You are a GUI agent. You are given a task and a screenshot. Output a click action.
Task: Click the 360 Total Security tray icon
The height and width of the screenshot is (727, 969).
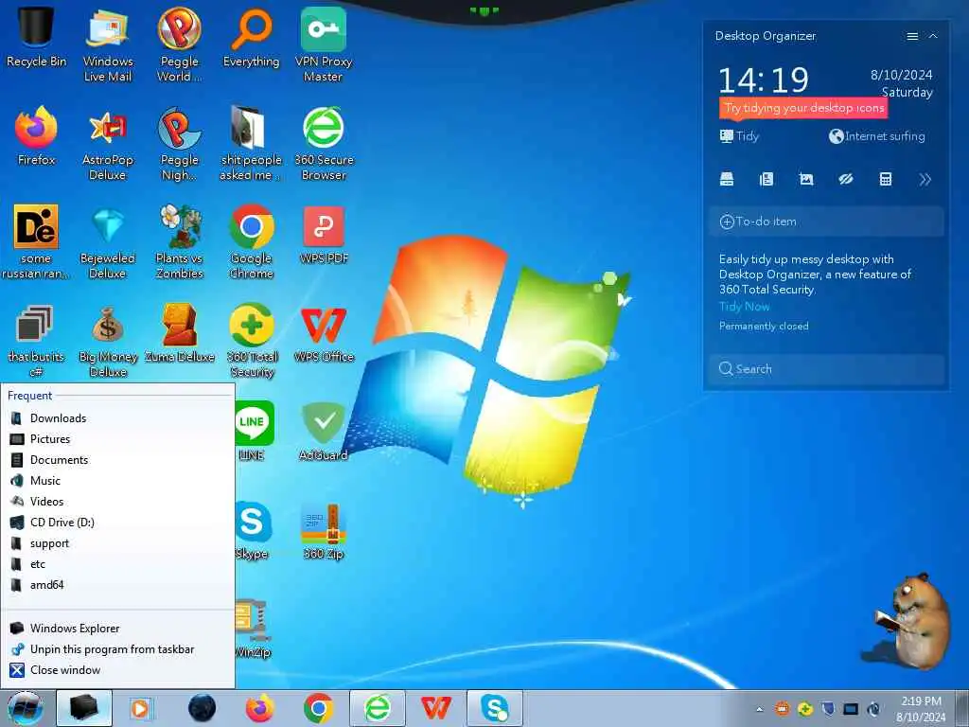pos(804,709)
